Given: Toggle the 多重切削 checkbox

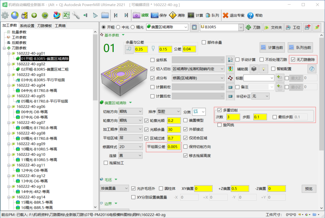Looking at the screenshot, I should pyautogui.click(x=219, y=110).
